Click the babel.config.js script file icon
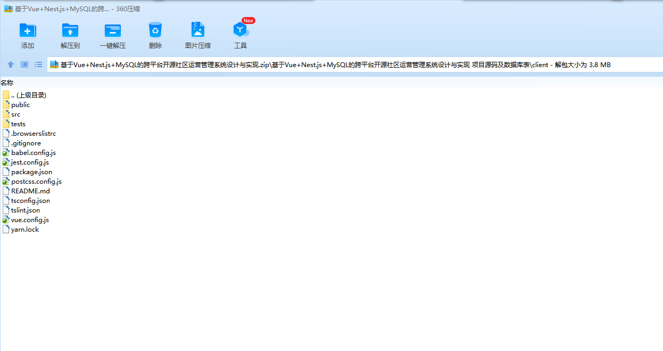The height and width of the screenshot is (351, 663). (x=6, y=153)
